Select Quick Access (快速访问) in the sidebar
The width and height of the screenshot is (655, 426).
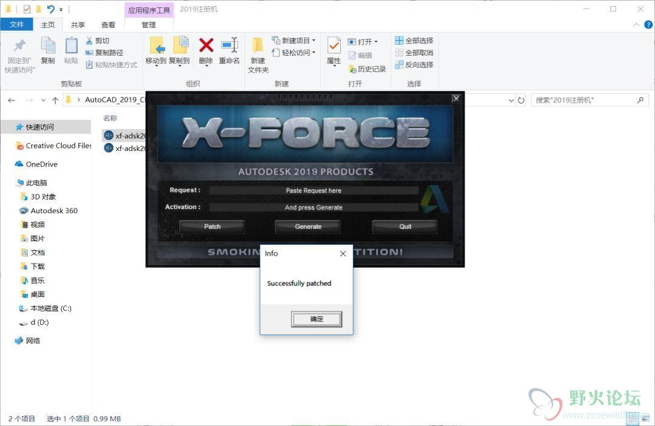coord(46,127)
